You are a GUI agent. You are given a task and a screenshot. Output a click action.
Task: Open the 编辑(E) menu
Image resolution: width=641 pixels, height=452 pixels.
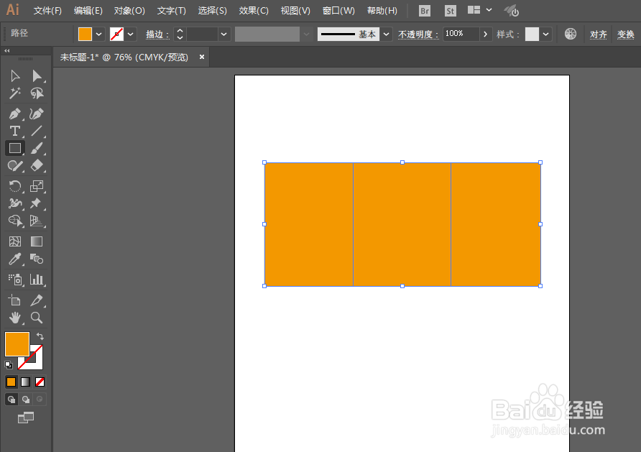coord(88,11)
